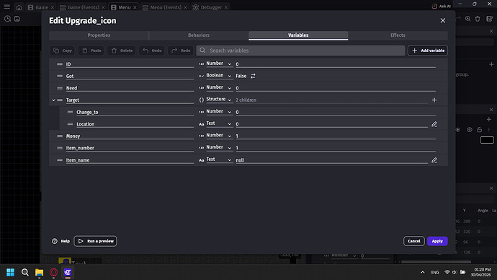Open File Explorer from taskbar
Screen dimensions: 497x280
40,272
